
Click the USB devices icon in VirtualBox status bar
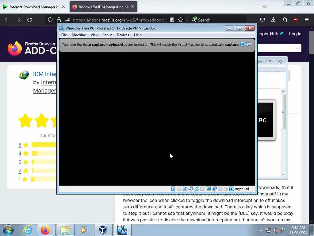coord(197,189)
